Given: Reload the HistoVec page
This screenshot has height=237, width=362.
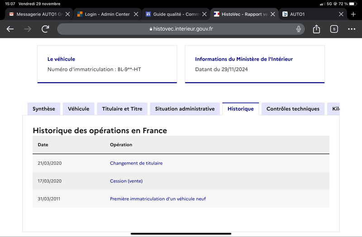Looking at the screenshot, I should click(45, 29).
